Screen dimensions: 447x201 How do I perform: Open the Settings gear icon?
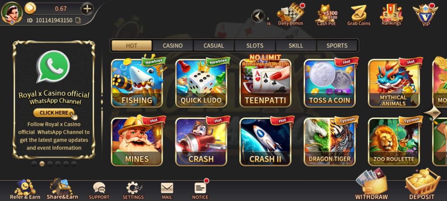pos(133,191)
